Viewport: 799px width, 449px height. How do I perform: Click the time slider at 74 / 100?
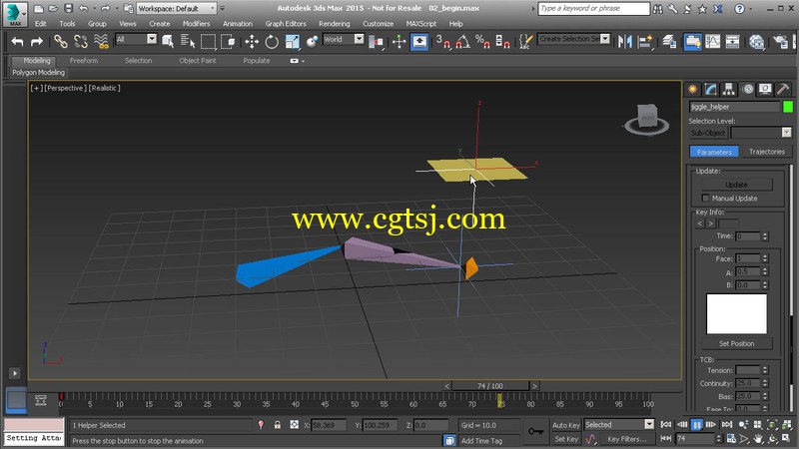click(490, 386)
